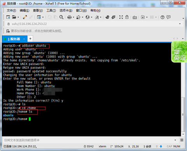Image resolution: width=187 pixels, height=151 pixels.
Task: Expand the Encoding dropdown arrow
Action: pyautogui.click(x=92, y=17)
